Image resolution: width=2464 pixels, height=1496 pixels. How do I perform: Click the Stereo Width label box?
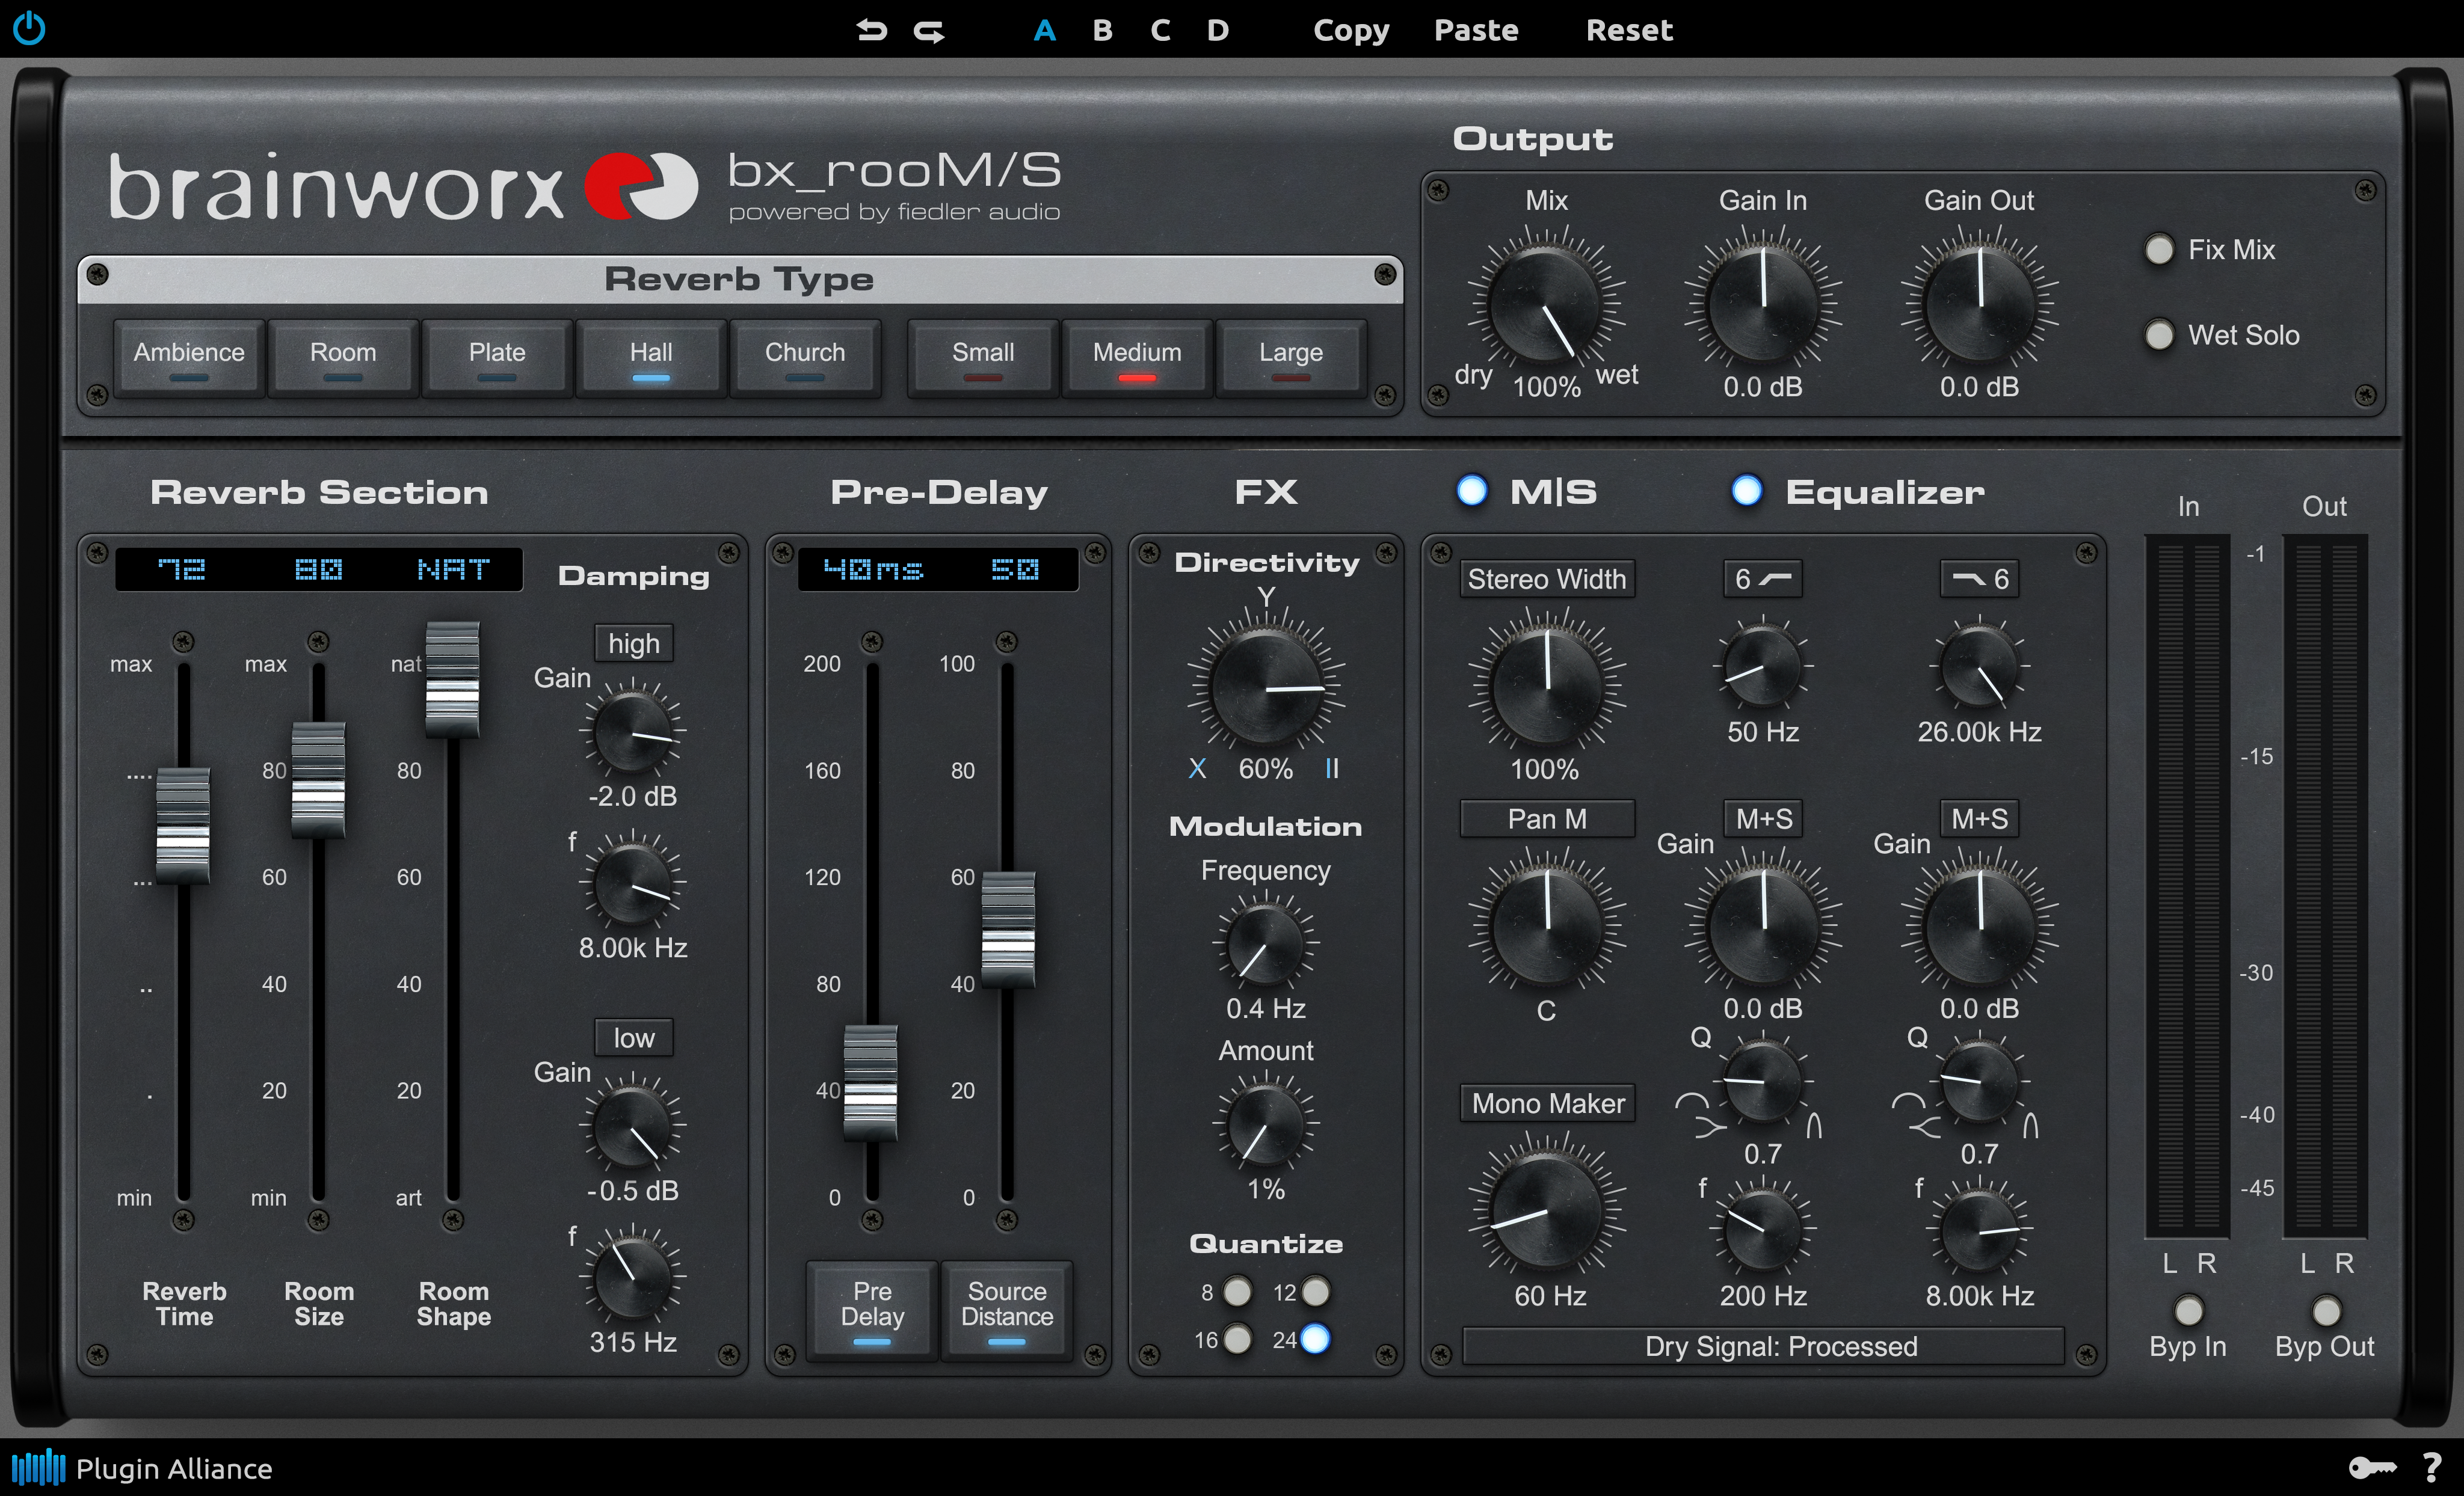click(1547, 578)
